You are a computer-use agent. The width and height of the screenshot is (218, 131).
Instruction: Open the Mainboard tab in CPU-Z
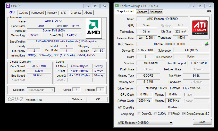coord(37,13)
